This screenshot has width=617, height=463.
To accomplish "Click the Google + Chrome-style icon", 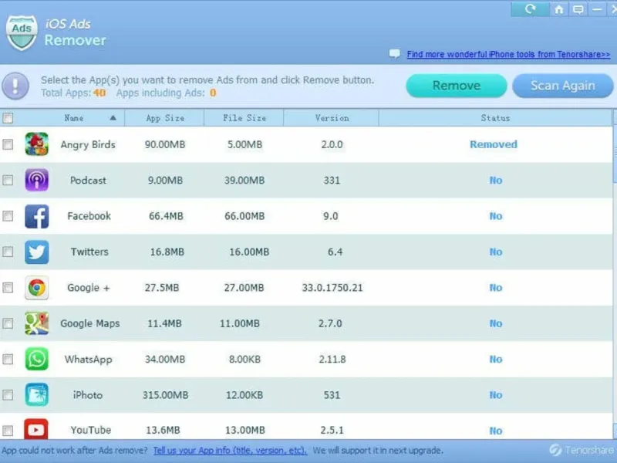I will point(36,288).
